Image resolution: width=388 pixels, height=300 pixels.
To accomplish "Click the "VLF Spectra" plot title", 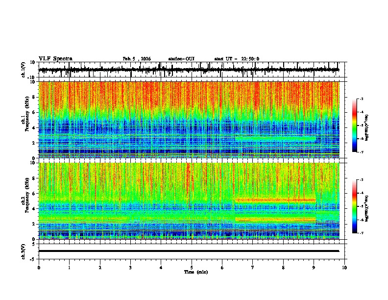I will pyautogui.click(x=55, y=59).
